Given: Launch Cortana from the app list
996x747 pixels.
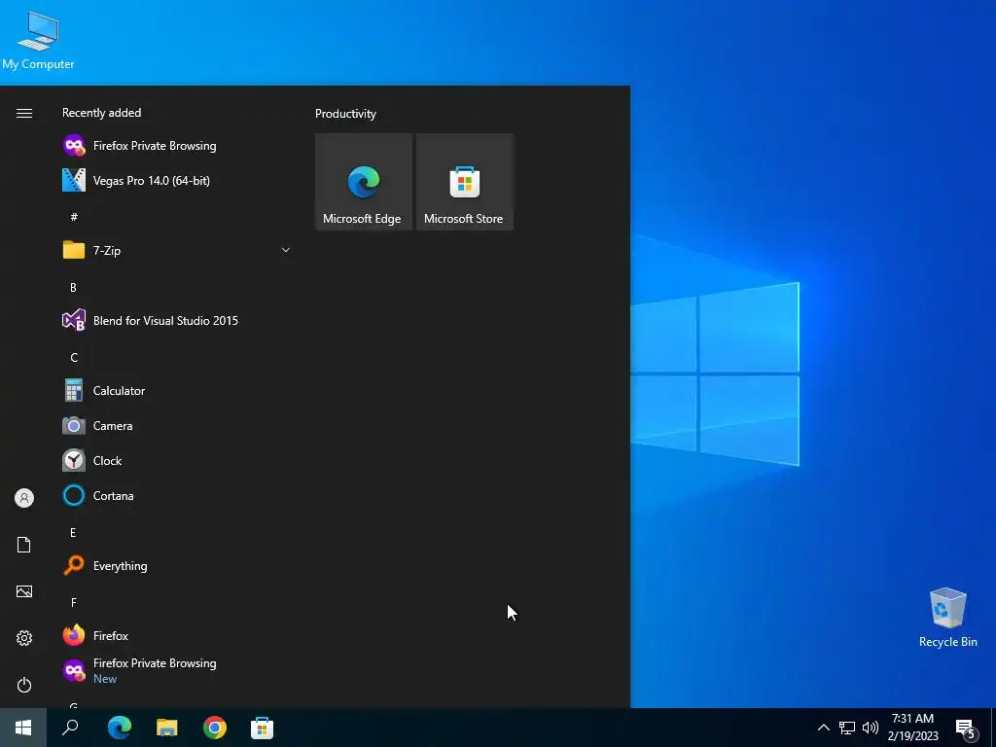Looking at the screenshot, I should click(177, 495).
